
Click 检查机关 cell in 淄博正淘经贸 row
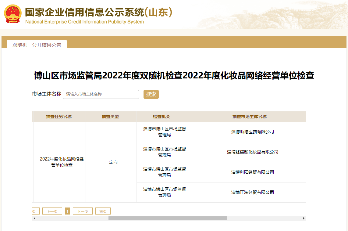tap(162, 192)
